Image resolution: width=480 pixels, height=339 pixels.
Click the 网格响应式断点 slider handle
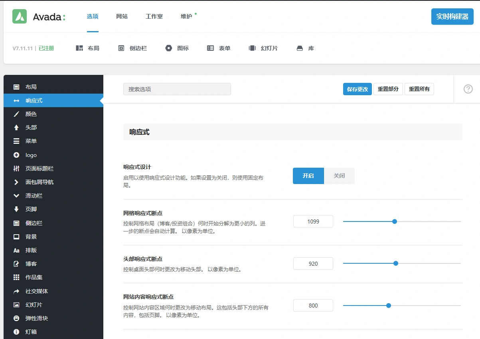click(394, 221)
